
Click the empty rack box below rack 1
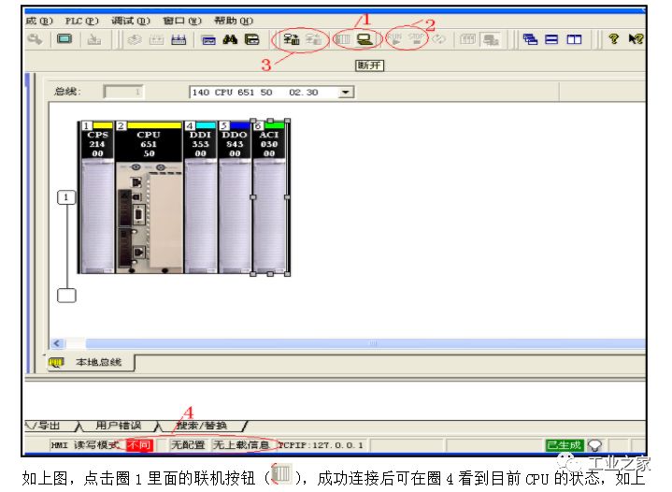click(x=66, y=296)
